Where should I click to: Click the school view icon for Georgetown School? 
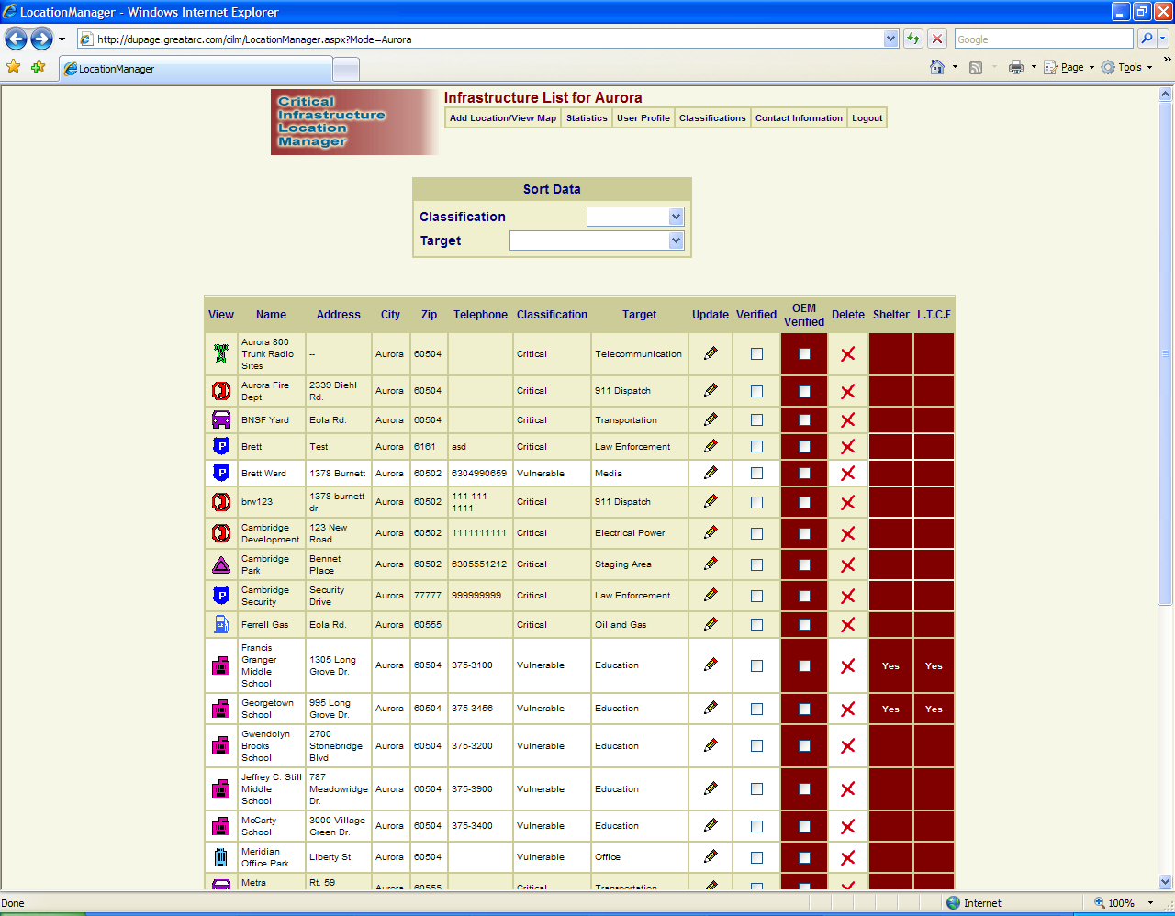coord(221,709)
